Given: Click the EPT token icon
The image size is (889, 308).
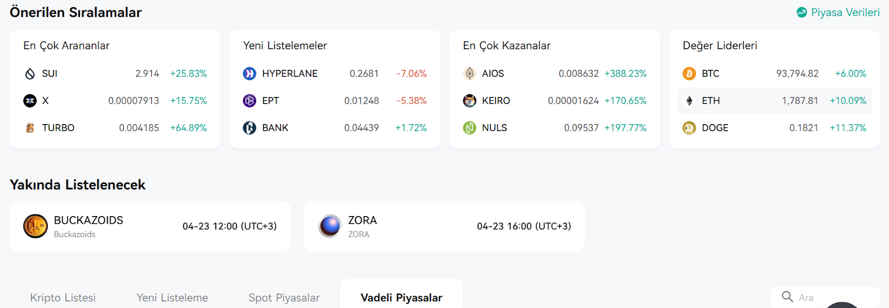Looking at the screenshot, I should tap(249, 101).
